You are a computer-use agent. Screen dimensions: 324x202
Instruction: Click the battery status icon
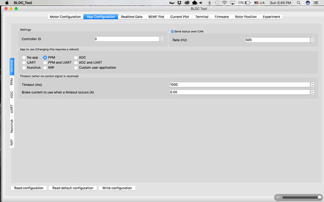247,3
